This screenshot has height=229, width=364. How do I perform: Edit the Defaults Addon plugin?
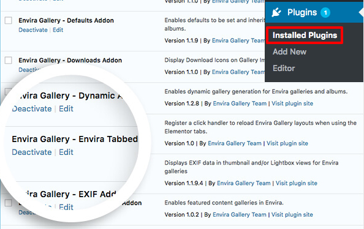coord(58,30)
